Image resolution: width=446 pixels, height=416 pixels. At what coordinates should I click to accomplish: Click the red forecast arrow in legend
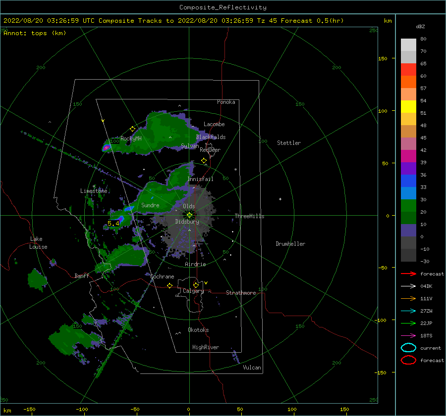[x=408, y=274]
